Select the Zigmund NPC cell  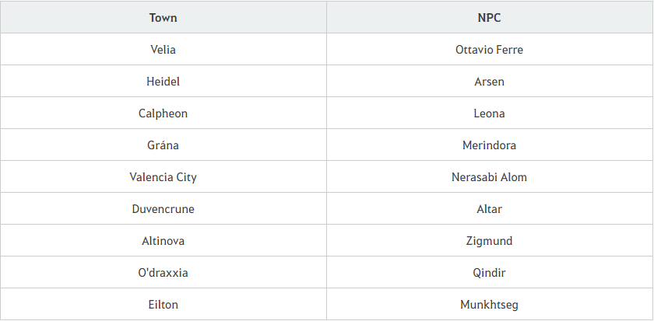point(489,241)
